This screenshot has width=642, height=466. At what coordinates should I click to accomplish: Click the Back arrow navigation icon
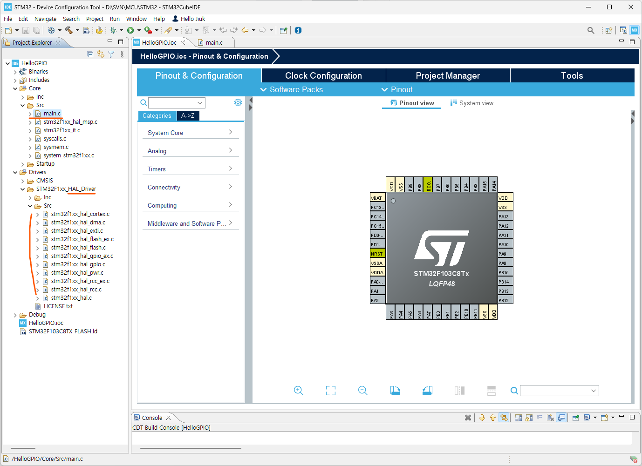tap(245, 30)
